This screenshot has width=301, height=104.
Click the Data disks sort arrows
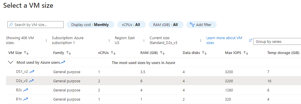coord(204,53)
